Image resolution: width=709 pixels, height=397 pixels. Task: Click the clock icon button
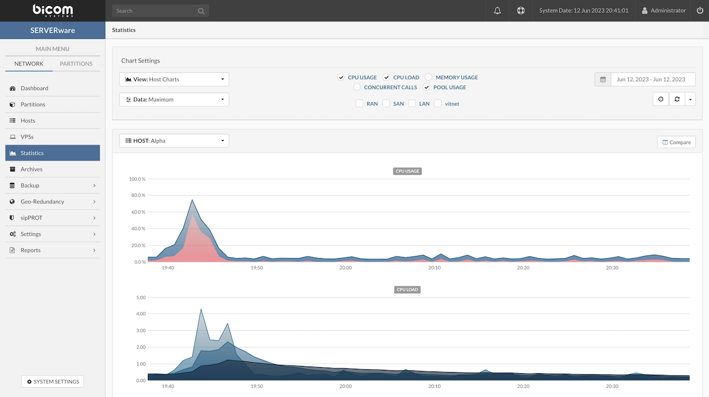click(x=661, y=99)
